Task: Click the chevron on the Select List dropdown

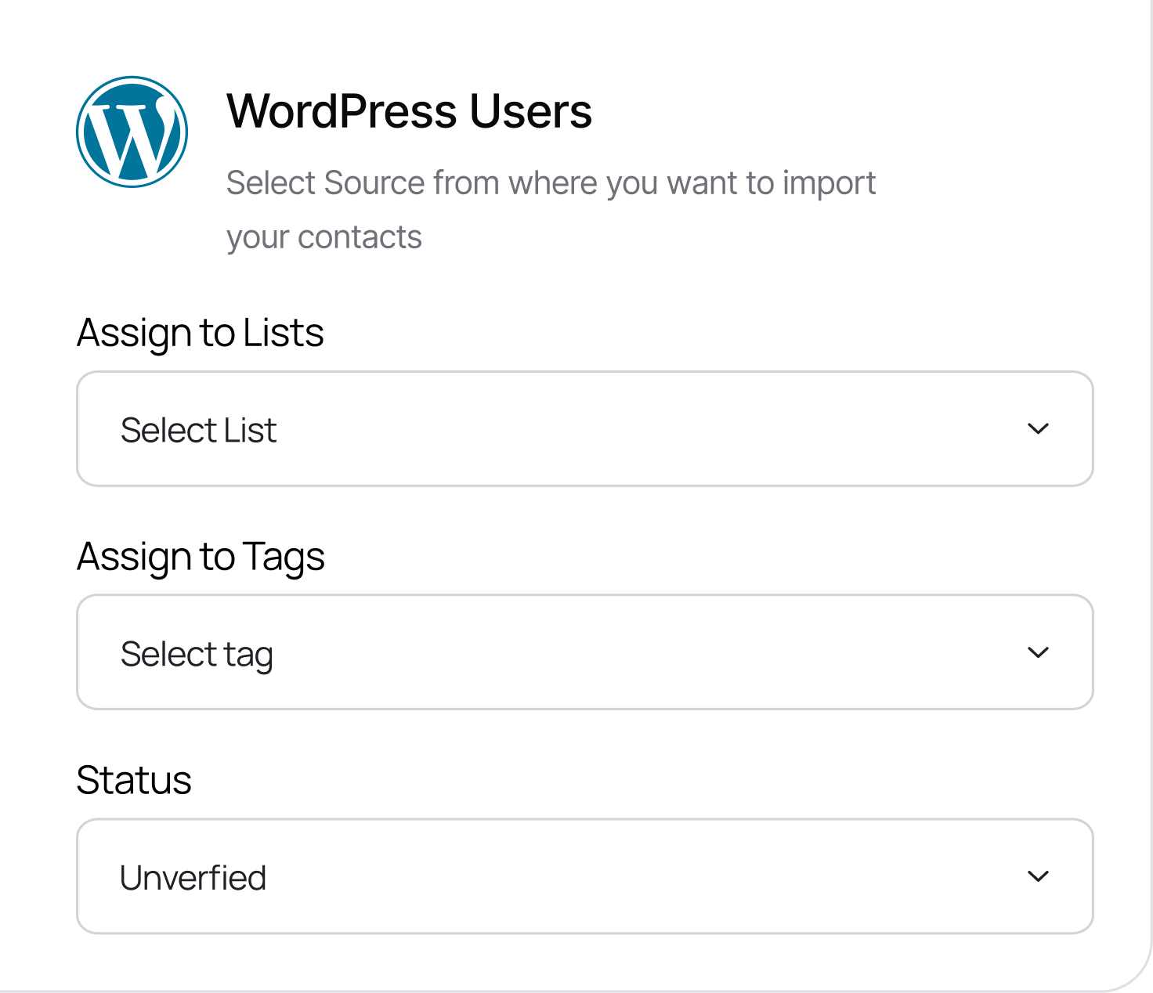Action: (x=1038, y=428)
